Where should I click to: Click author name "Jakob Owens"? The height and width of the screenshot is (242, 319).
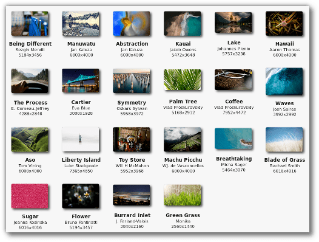point(183,50)
